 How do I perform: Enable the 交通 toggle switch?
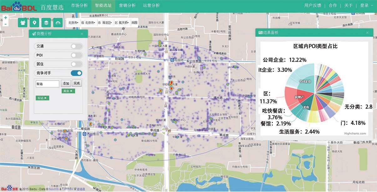76,46
